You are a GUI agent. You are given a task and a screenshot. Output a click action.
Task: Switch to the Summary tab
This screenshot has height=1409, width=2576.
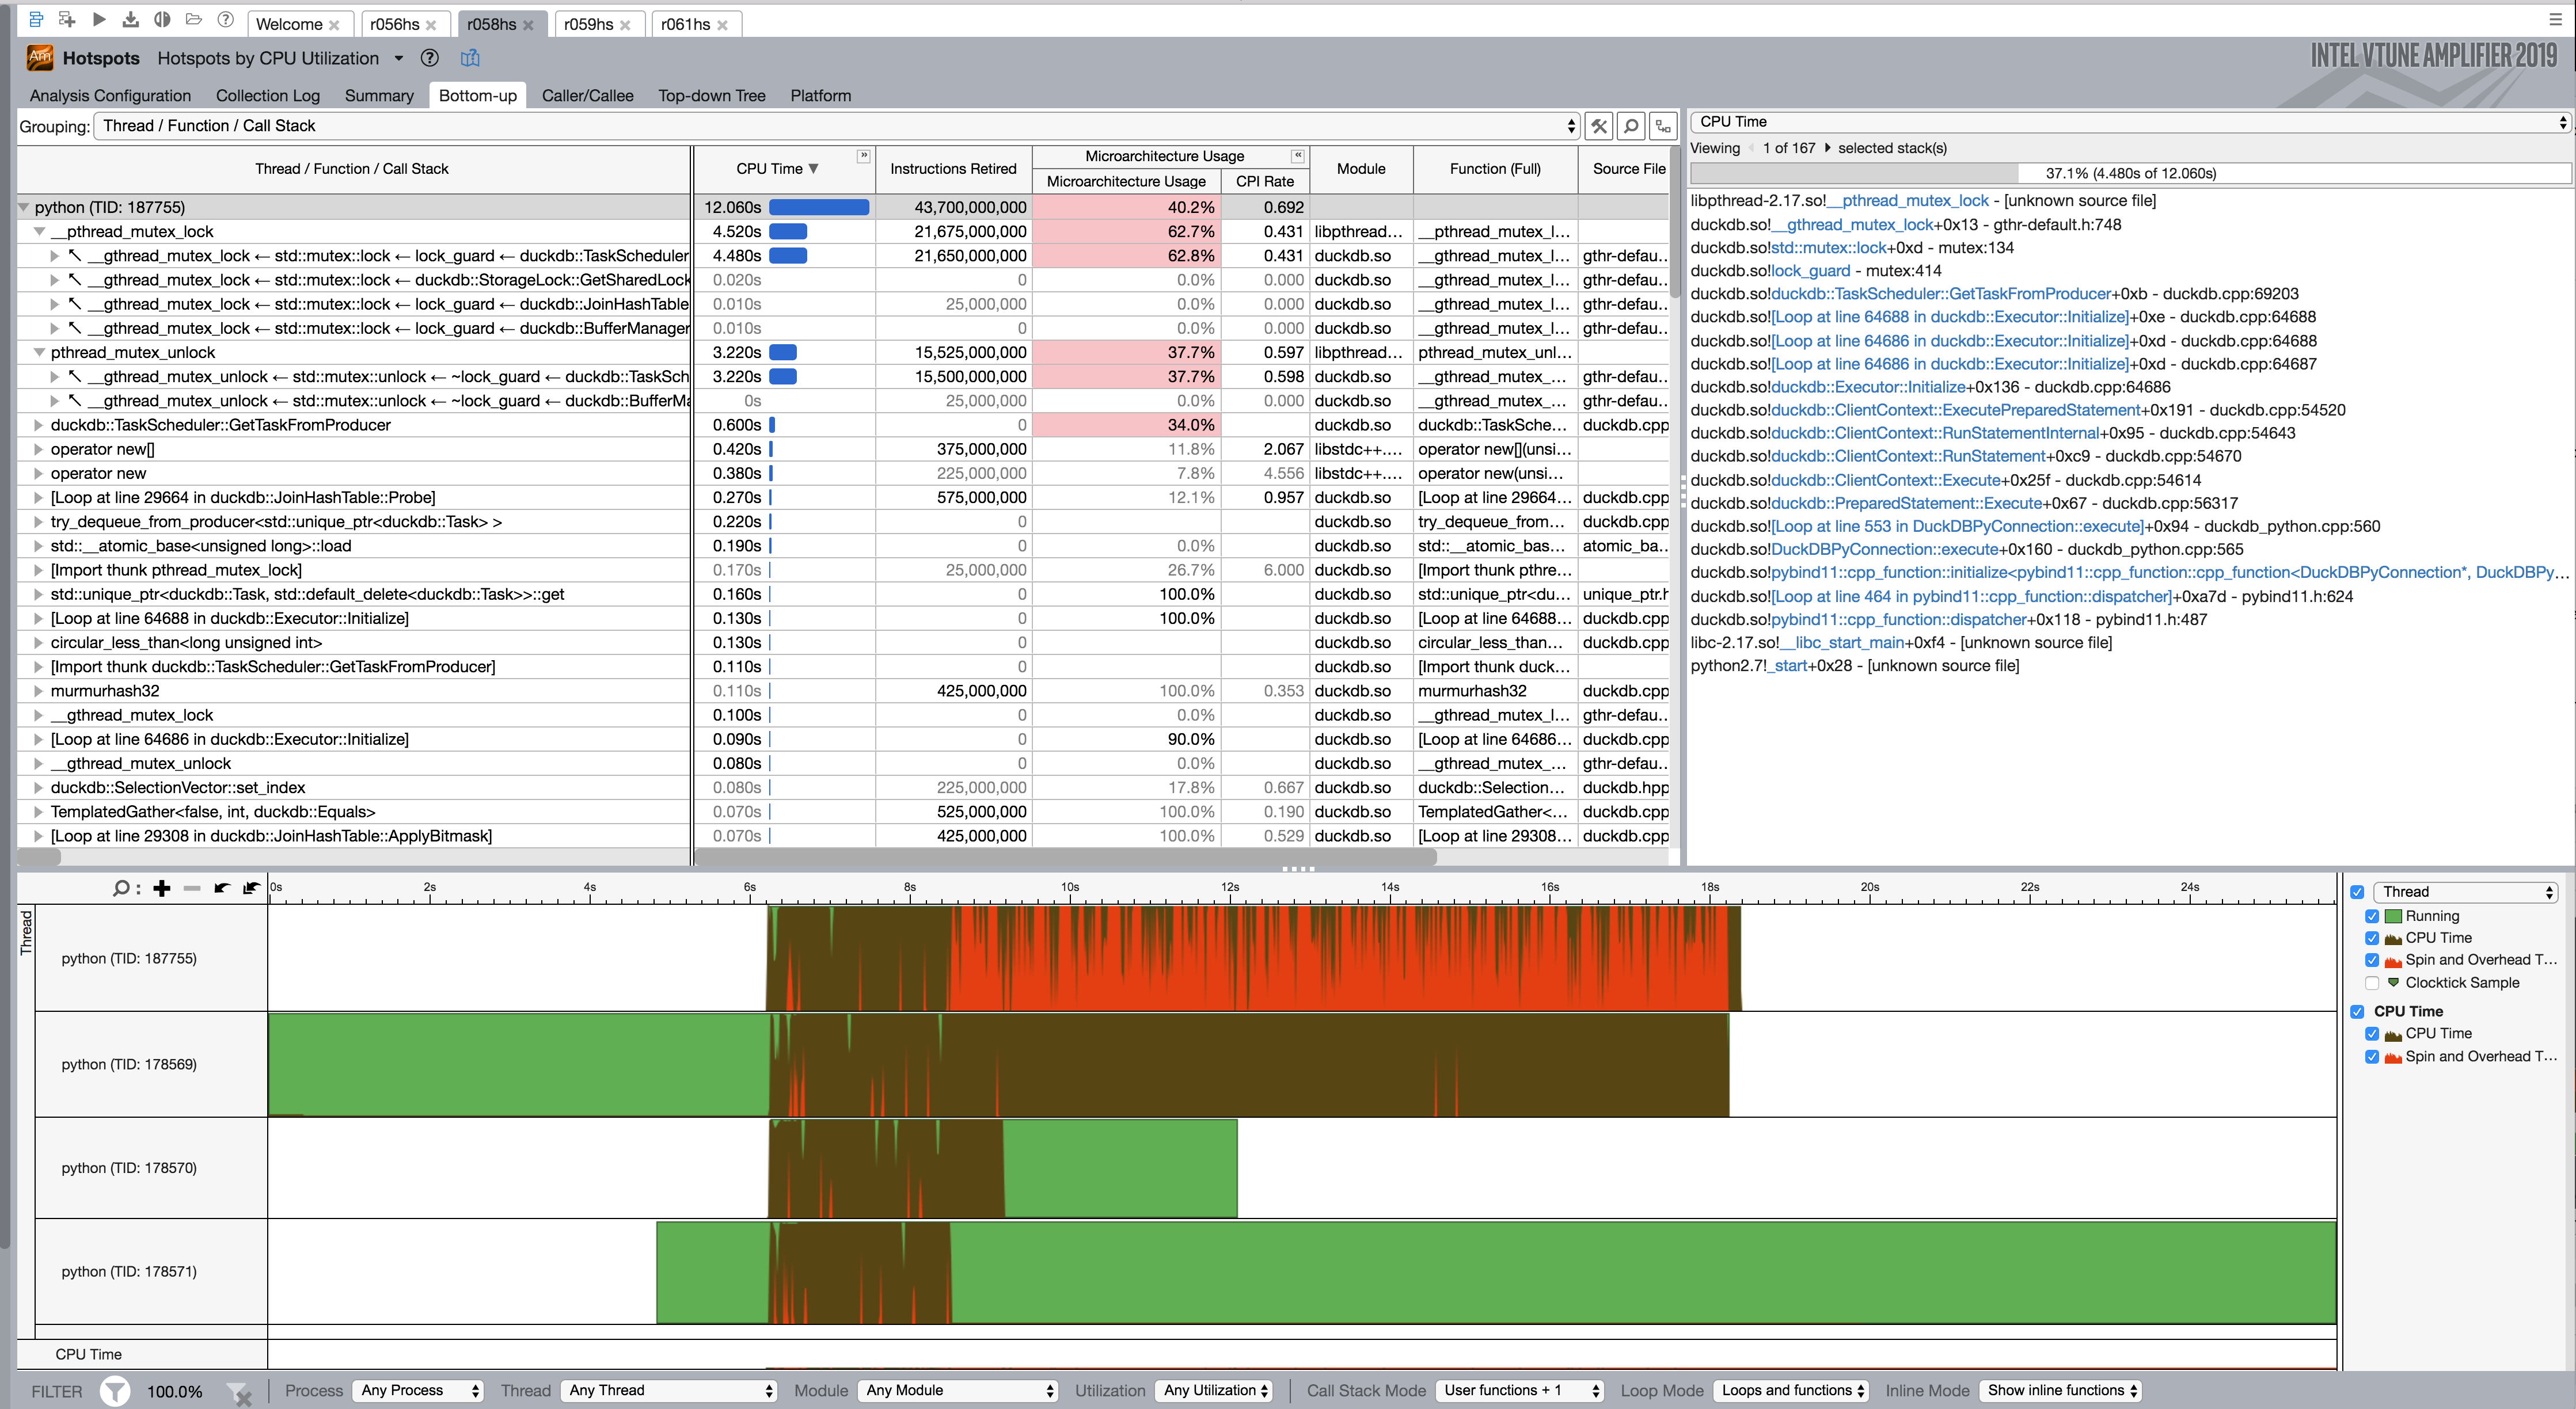[379, 96]
